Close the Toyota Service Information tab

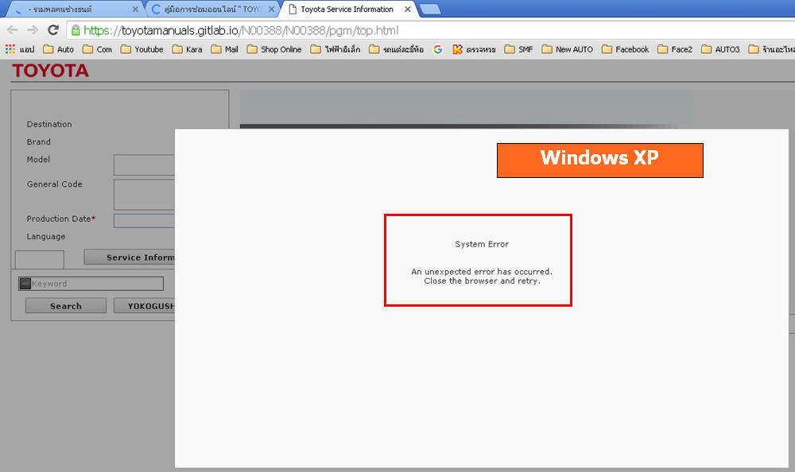408,9
